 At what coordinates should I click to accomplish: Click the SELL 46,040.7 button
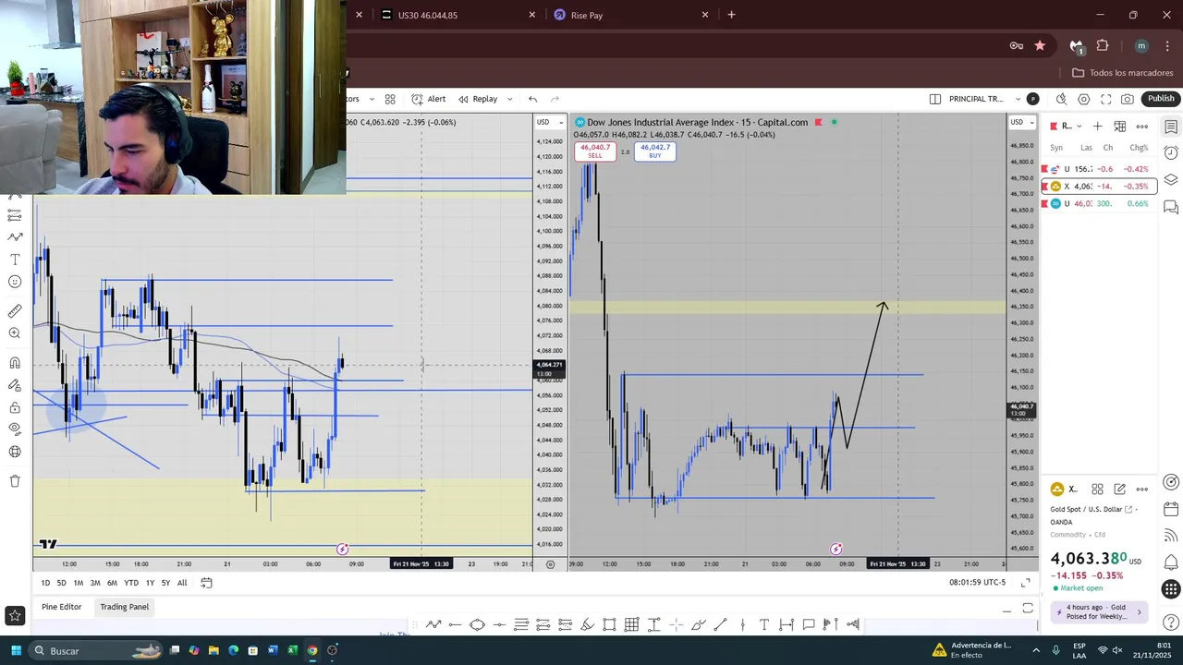tap(595, 151)
